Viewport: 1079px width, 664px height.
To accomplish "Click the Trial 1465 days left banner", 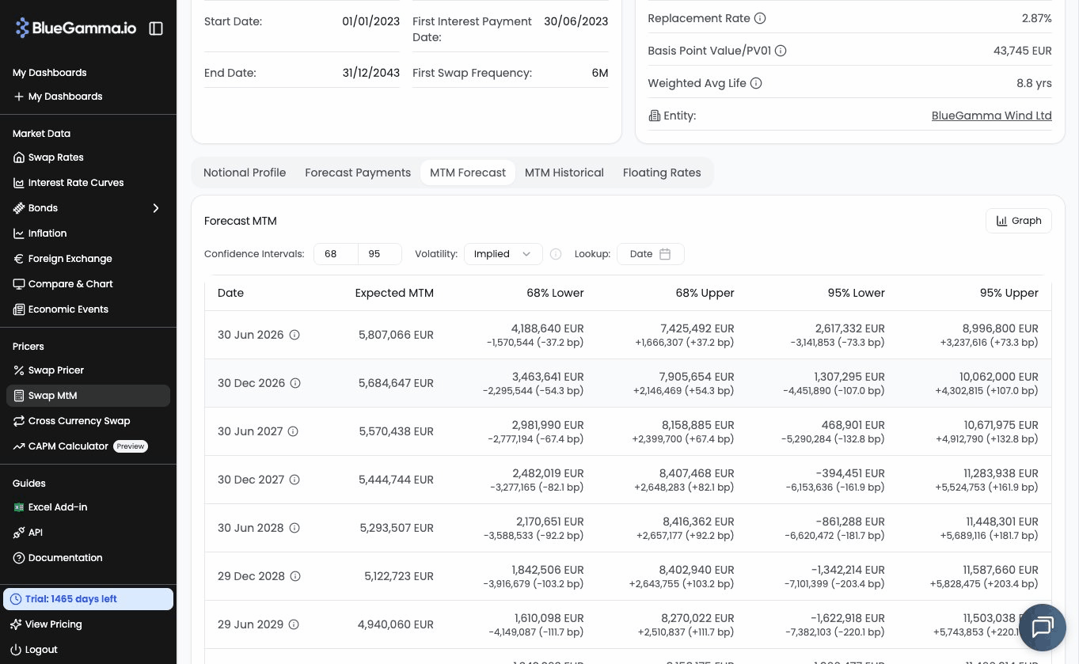I will pos(88,599).
